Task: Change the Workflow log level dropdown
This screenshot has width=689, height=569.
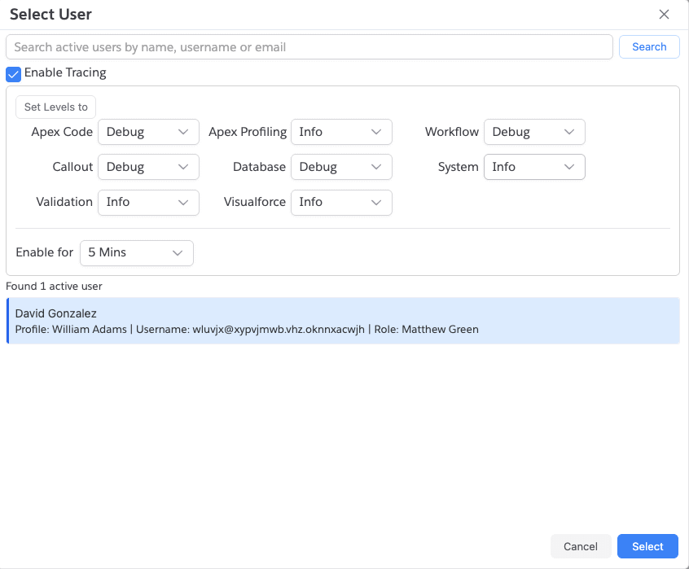Action: point(534,132)
